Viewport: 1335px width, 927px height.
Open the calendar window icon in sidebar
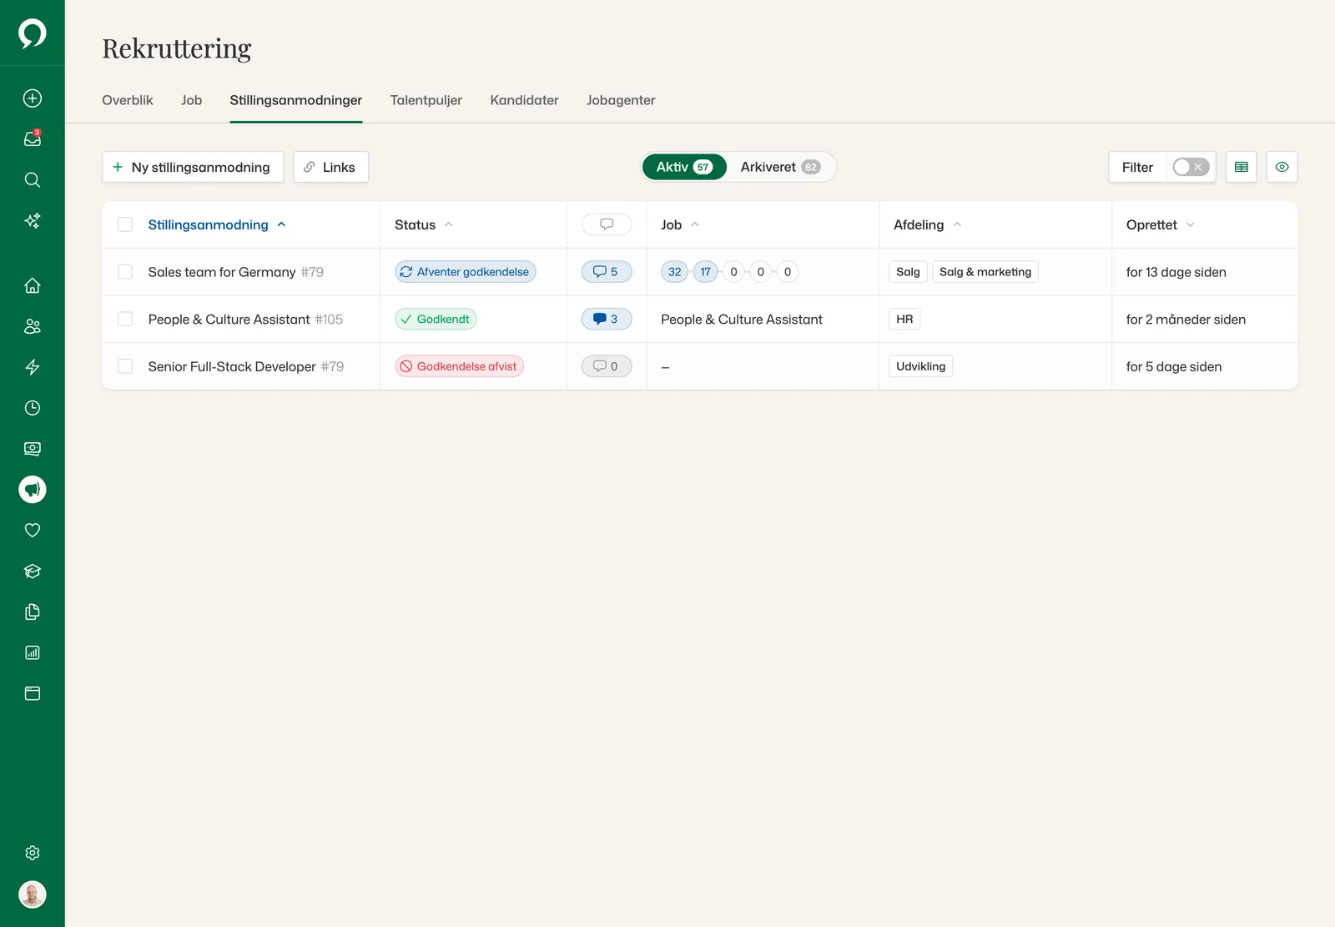click(33, 693)
